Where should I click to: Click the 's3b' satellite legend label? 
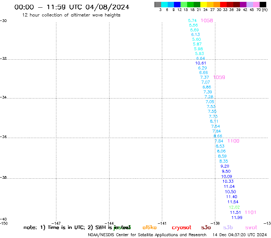click(228, 227)
